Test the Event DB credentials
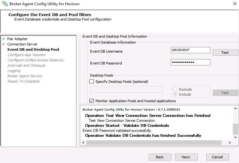Viewport: 239px width, 163px height. click(225, 53)
